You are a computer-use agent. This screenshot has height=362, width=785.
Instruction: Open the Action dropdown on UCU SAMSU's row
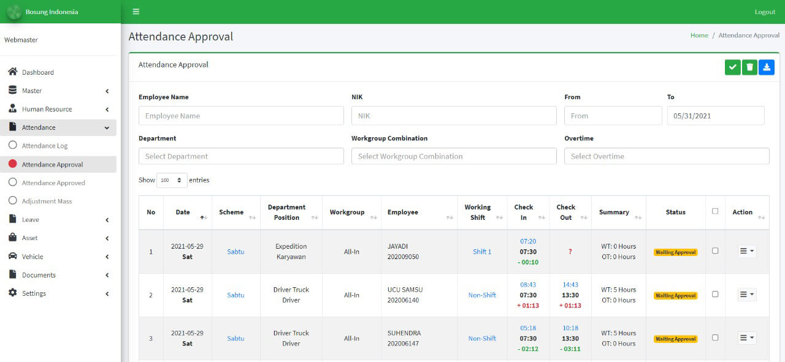pyautogui.click(x=746, y=294)
